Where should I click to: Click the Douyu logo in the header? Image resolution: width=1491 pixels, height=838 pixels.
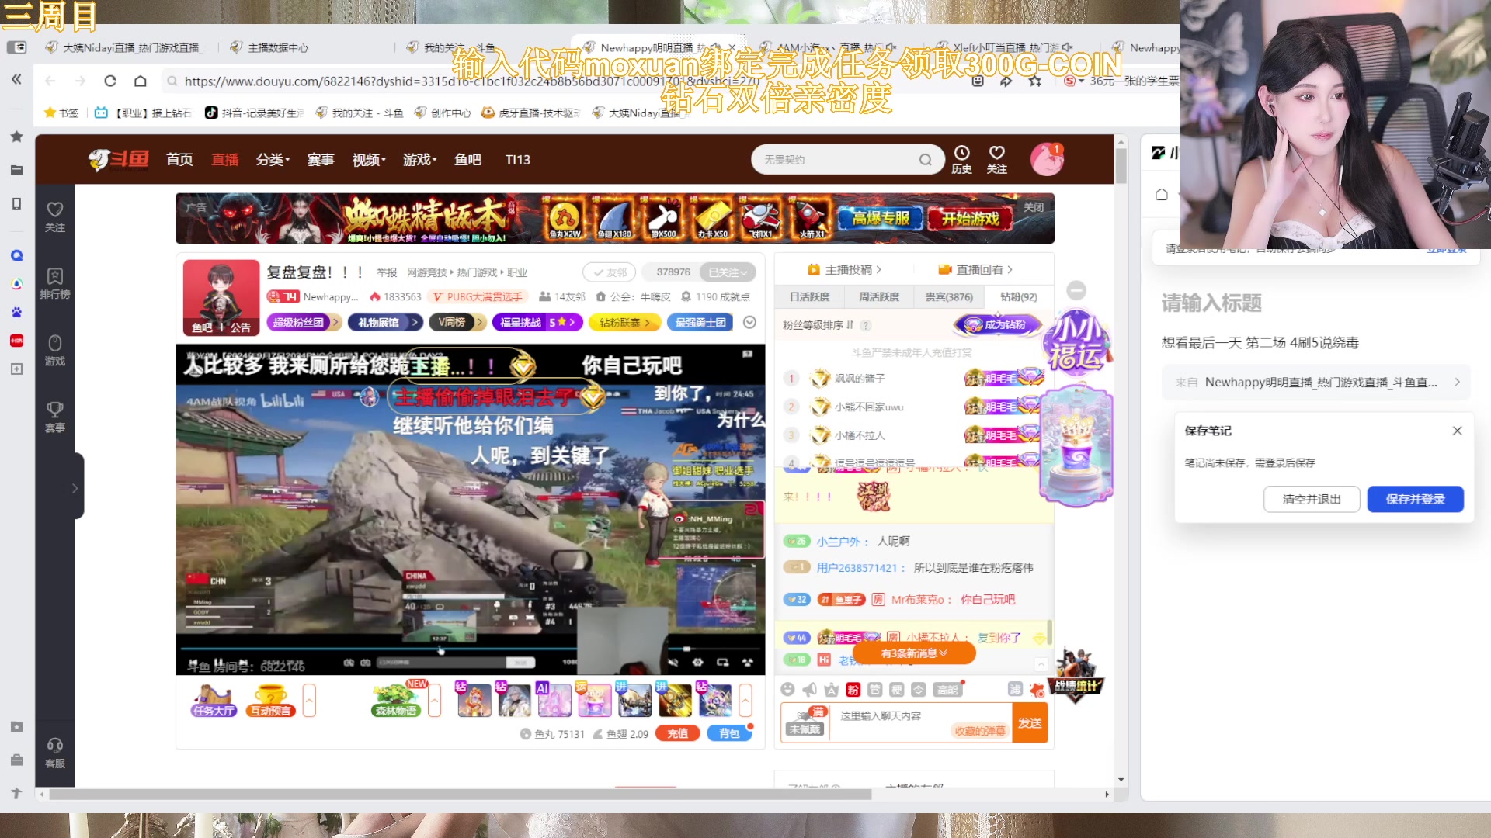tap(118, 159)
